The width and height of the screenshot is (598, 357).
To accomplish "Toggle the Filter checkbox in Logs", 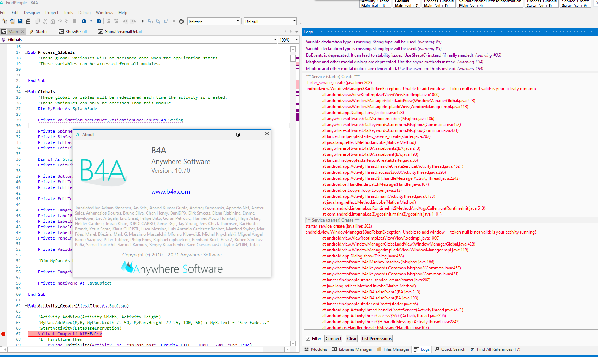I will (x=308, y=338).
